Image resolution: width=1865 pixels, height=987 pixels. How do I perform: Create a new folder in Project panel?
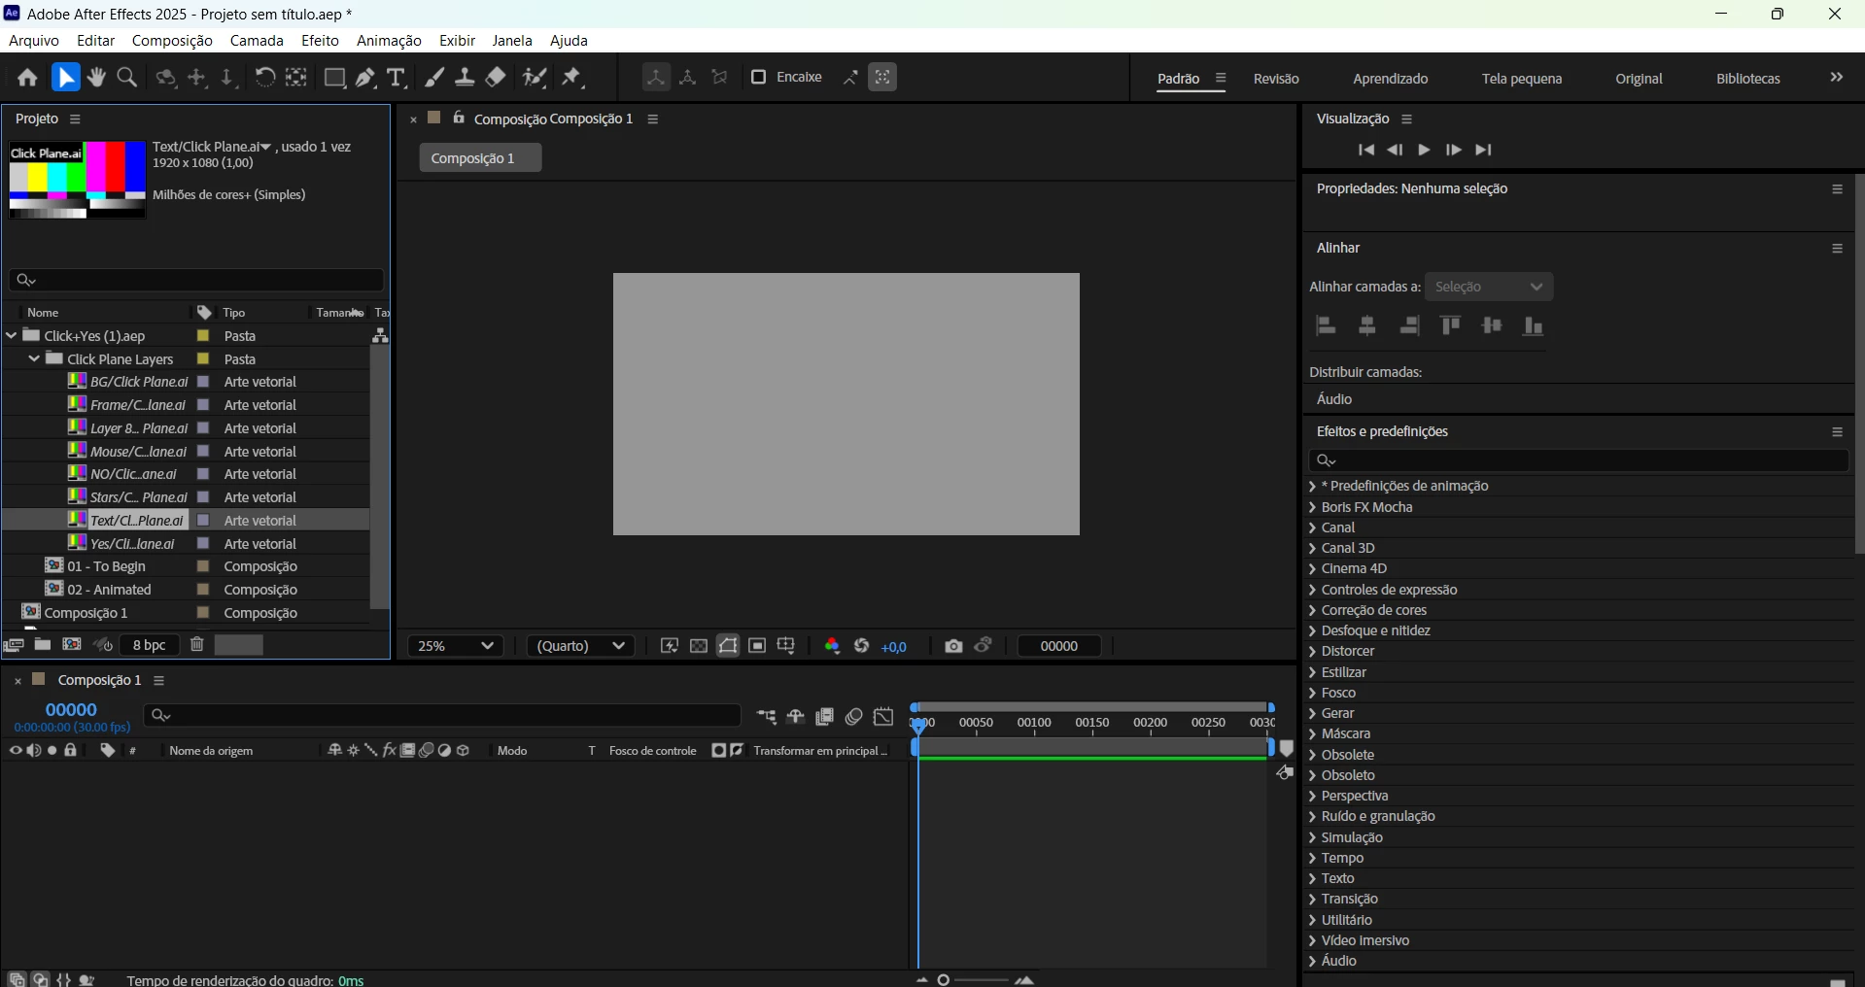(x=43, y=645)
